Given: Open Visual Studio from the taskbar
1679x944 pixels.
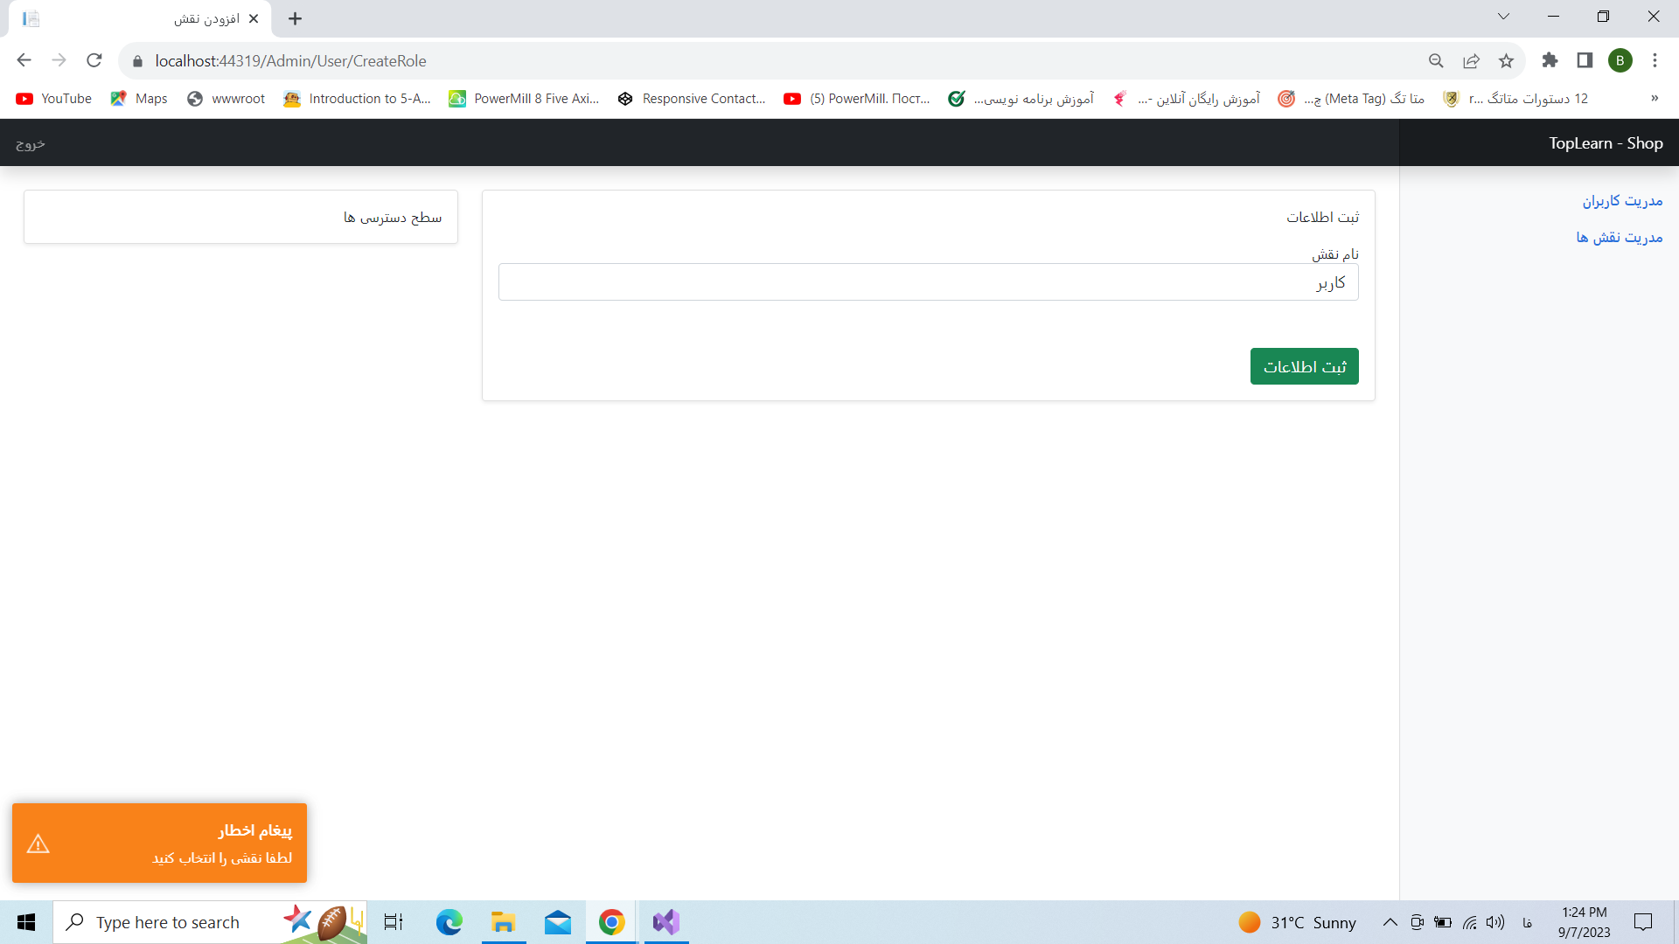Looking at the screenshot, I should pos(665,922).
